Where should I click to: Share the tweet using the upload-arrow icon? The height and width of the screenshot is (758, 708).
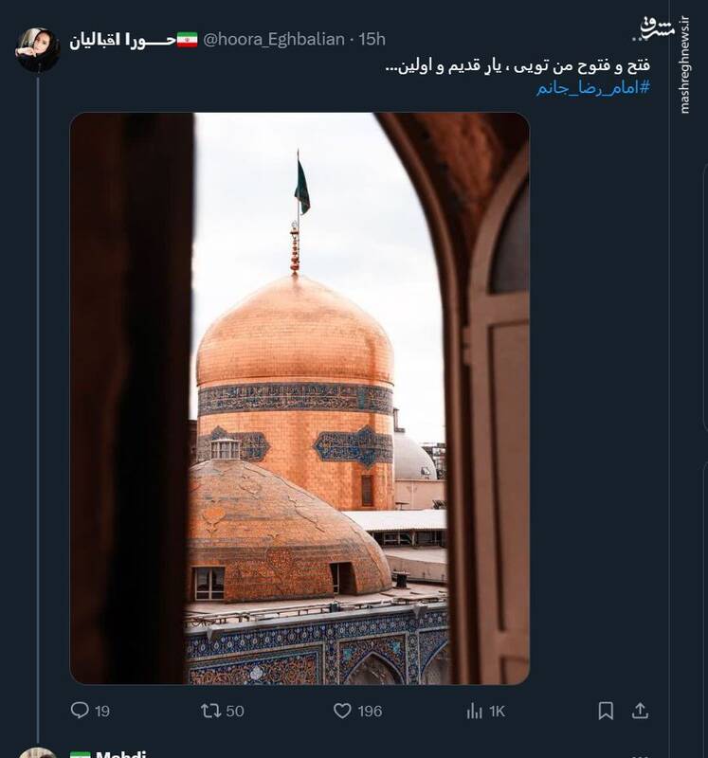coord(640,710)
